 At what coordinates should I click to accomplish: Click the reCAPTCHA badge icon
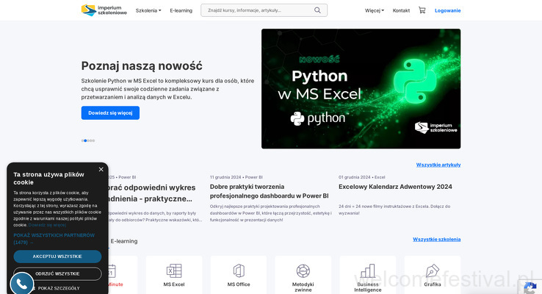click(x=530, y=287)
